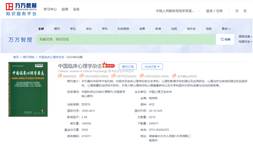Click 登录 / 注册 login link

point(214,11)
